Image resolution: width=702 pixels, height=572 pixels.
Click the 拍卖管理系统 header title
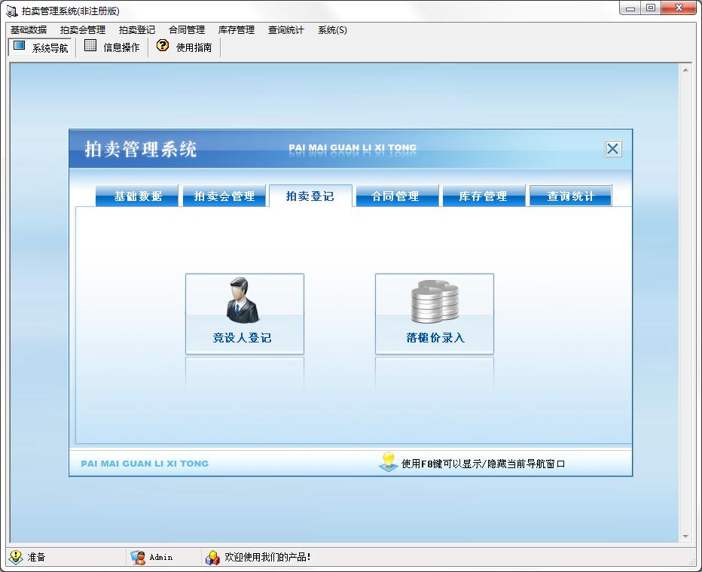point(141,149)
